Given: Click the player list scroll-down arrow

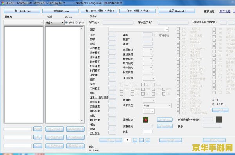Looking at the screenshot, I should point(82,121).
